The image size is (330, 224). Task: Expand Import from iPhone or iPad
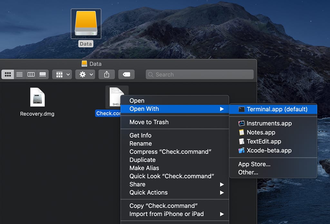pos(175,214)
